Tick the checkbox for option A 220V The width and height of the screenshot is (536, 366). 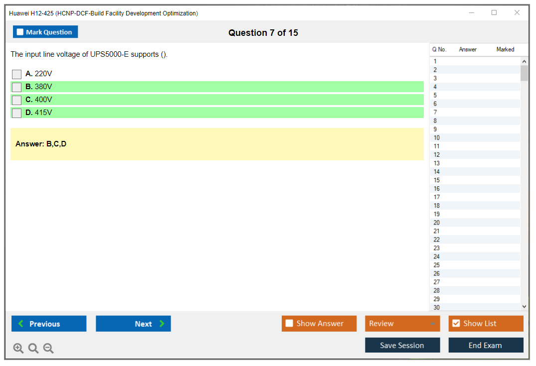click(17, 74)
